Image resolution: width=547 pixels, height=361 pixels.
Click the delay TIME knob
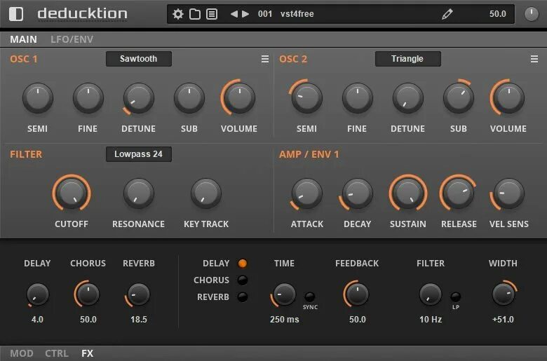tap(284, 294)
